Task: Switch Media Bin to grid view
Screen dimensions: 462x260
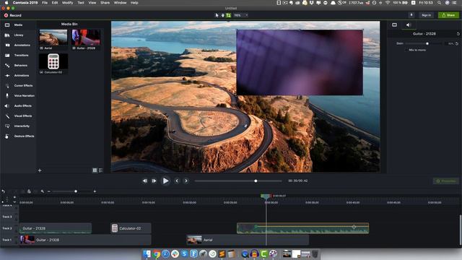Action: [95, 170]
